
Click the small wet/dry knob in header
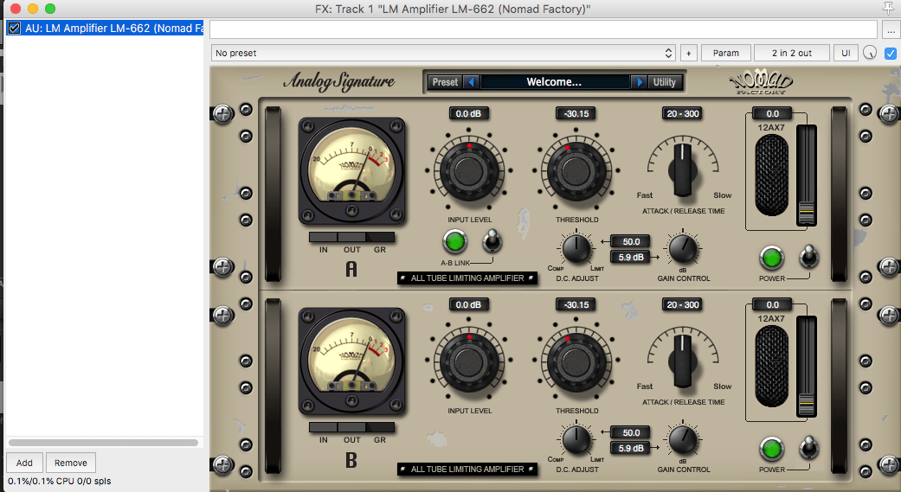(x=870, y=53)
